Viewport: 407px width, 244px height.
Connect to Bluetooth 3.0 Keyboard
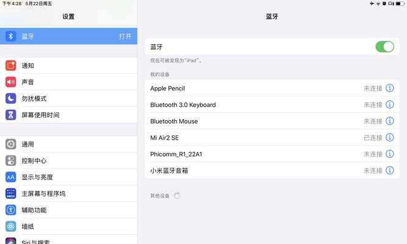click(x=272, y=104)
